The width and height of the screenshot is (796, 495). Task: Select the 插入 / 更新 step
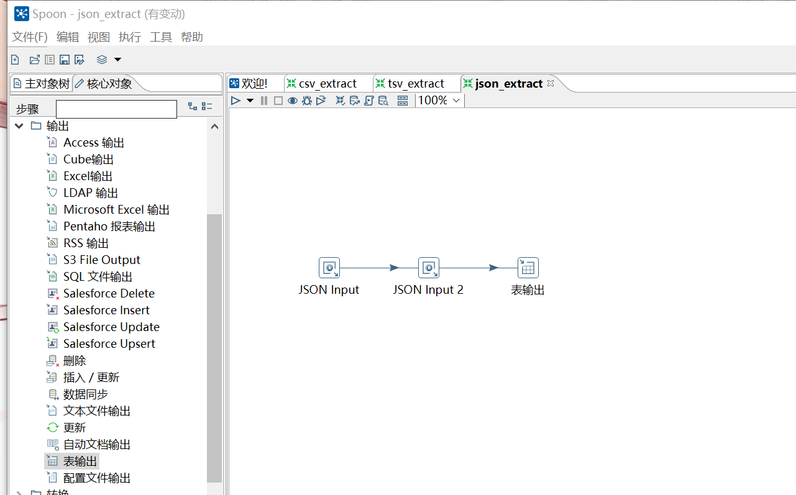pos(83,378)
